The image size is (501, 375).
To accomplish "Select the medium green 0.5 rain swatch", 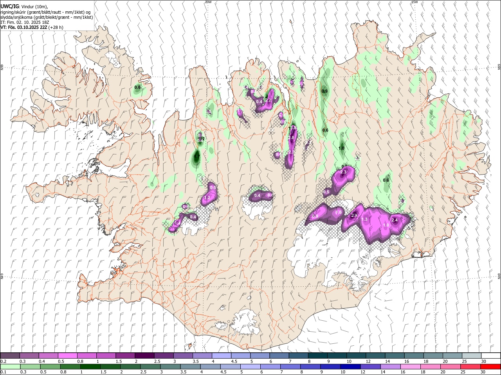I will coord(50,367).
